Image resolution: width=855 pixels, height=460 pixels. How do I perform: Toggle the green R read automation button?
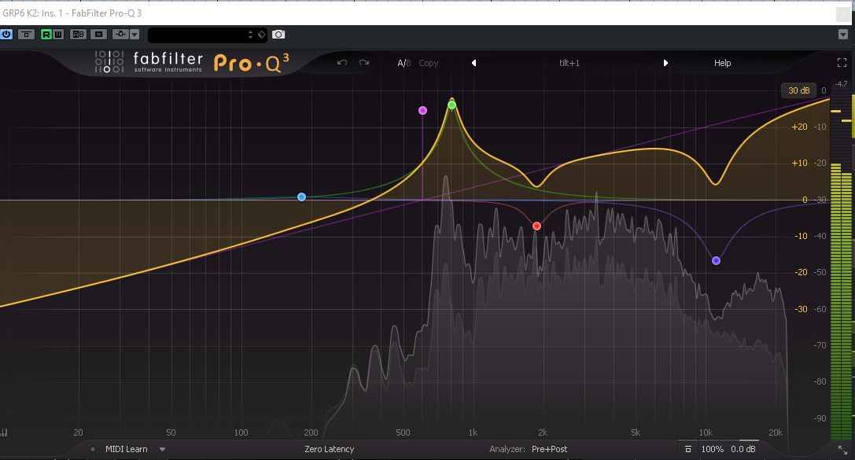click(x=46, y=35)
